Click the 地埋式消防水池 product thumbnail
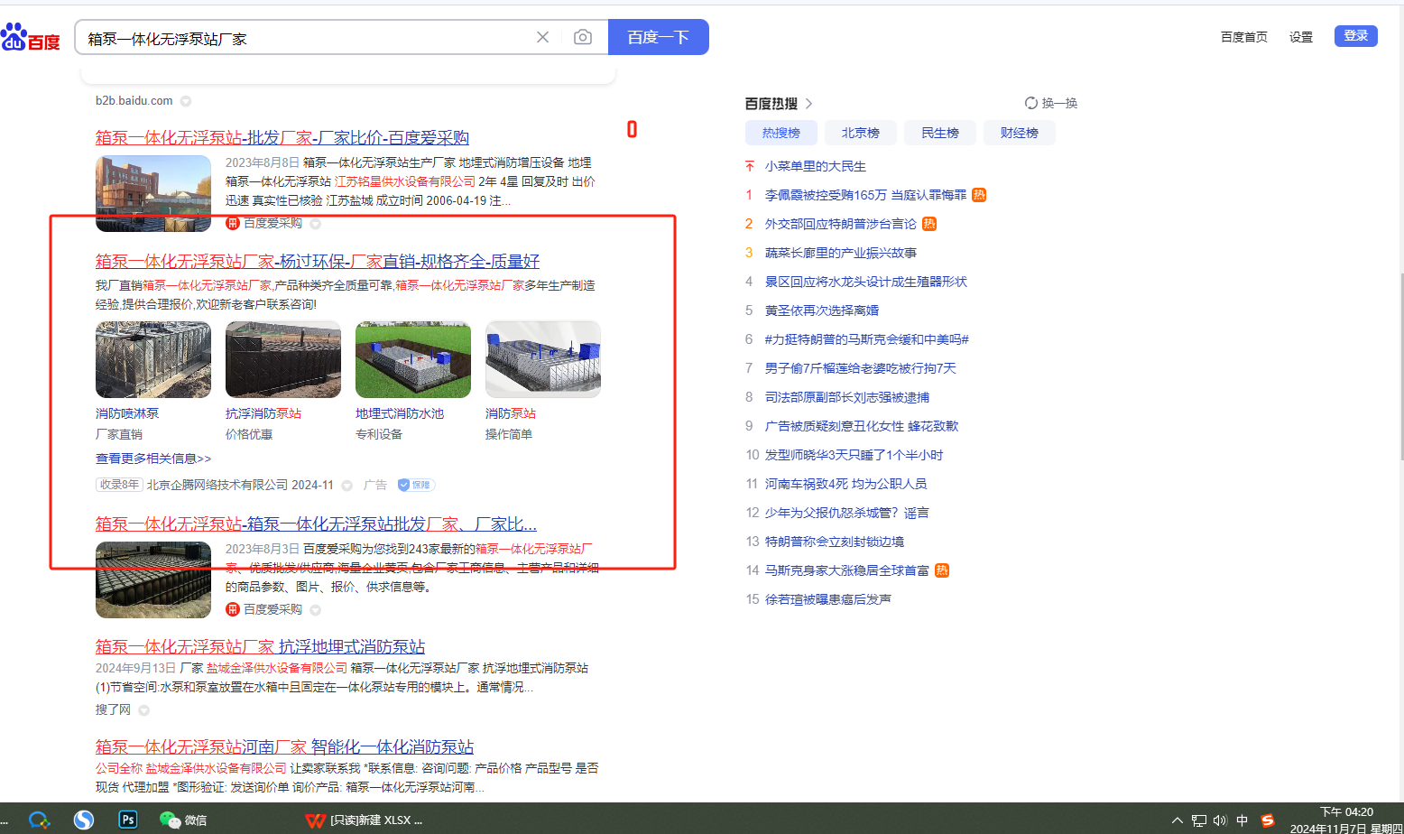Viewport: 1404px width, 834px height. [x=413, y=359]
